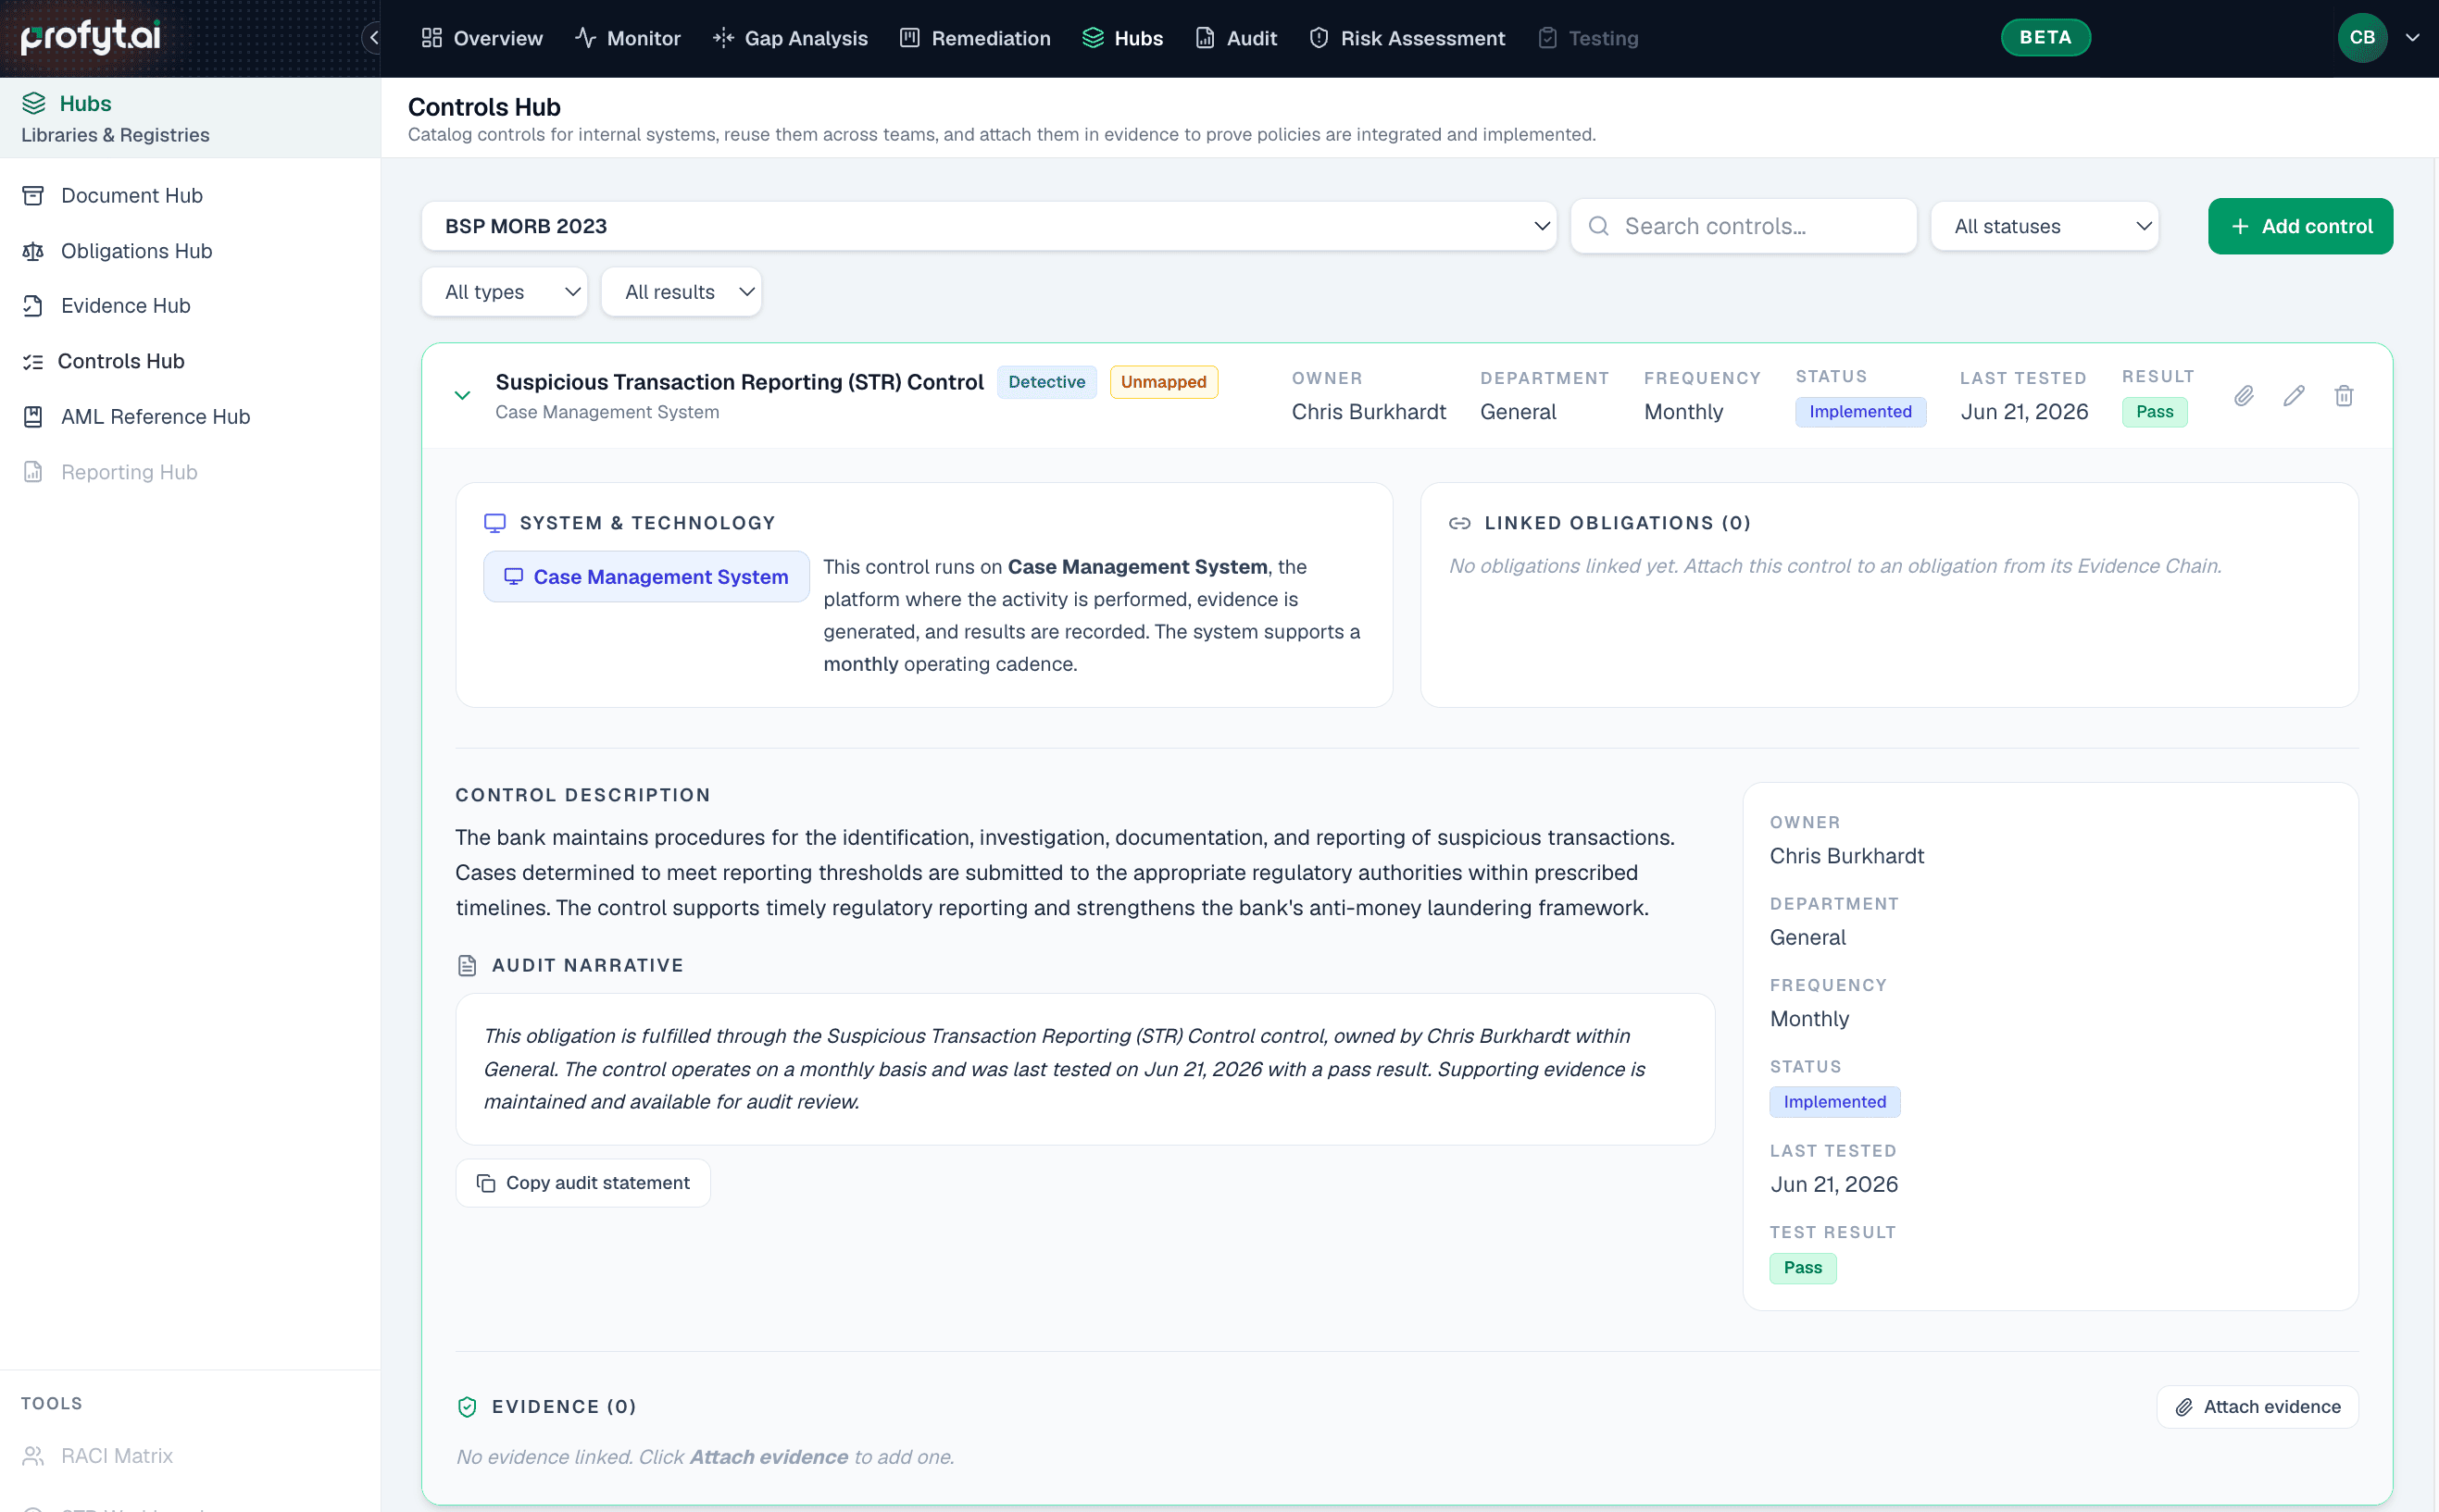
Task: Go to the Monitor tab
Action: (x=628, y=38)
